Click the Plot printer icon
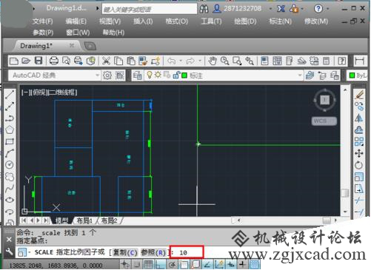371x270 pixels. pos(54,61)
